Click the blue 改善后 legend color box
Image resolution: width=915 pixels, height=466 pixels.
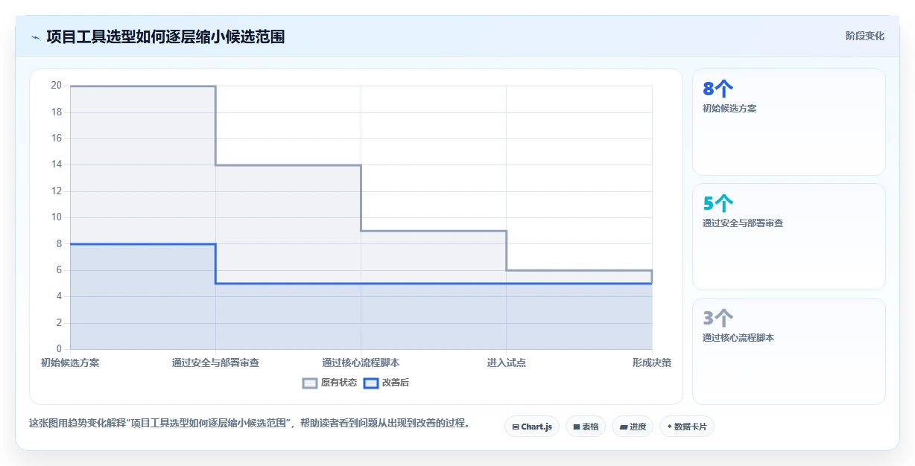coord(371,383)
